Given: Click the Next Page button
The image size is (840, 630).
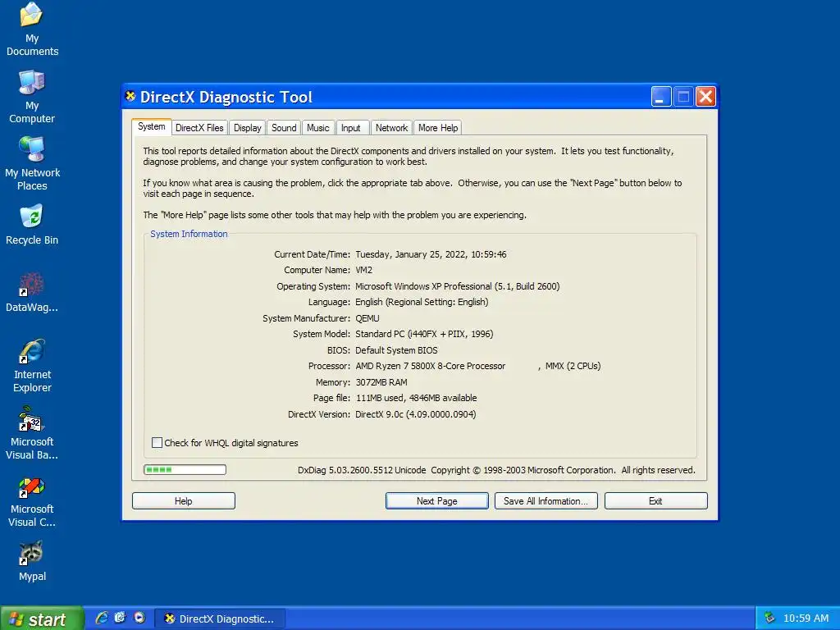Looking at the screenshot, I should pyautogui.click(x=437, y=501).
